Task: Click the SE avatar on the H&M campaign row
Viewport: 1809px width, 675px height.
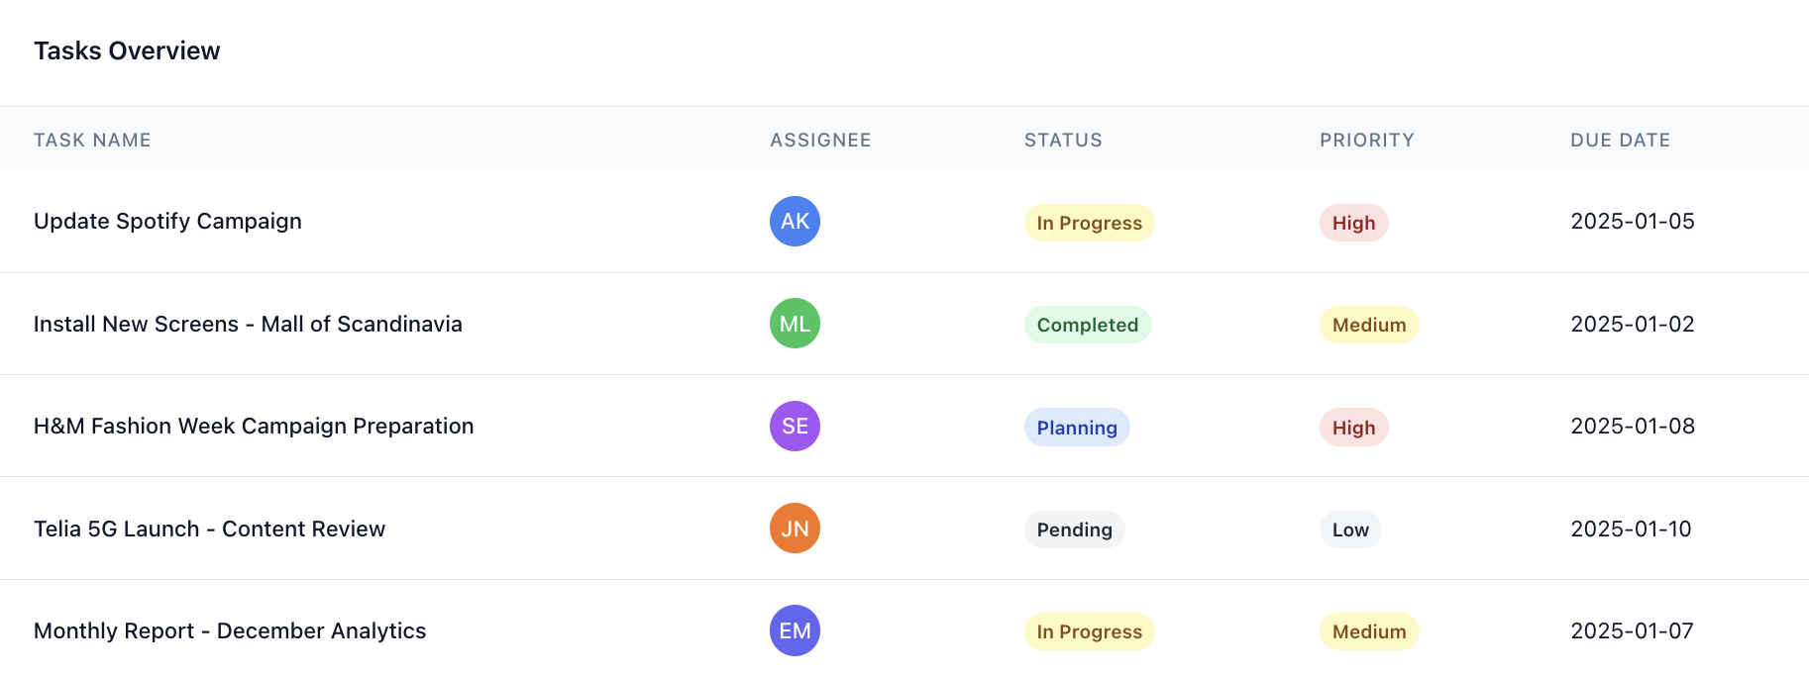Action: [x=795, y=426]
